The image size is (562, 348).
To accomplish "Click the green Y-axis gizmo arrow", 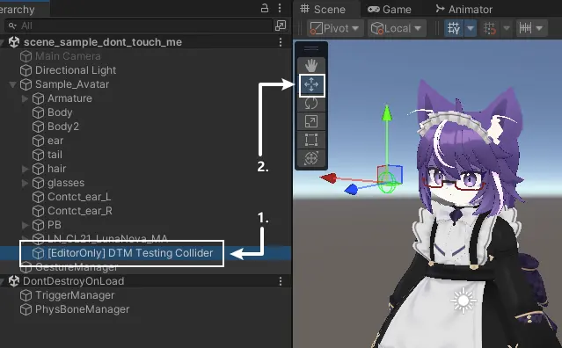I will click(x=387, y=112).
